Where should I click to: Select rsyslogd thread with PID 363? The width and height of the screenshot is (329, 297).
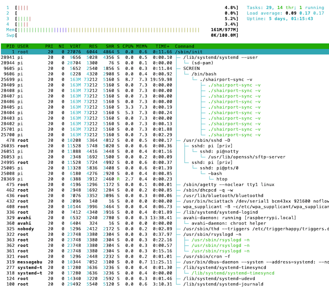click(x=165, y=240)
